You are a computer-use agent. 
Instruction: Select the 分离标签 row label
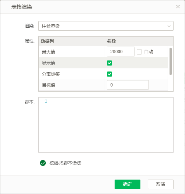click(51, 74)
